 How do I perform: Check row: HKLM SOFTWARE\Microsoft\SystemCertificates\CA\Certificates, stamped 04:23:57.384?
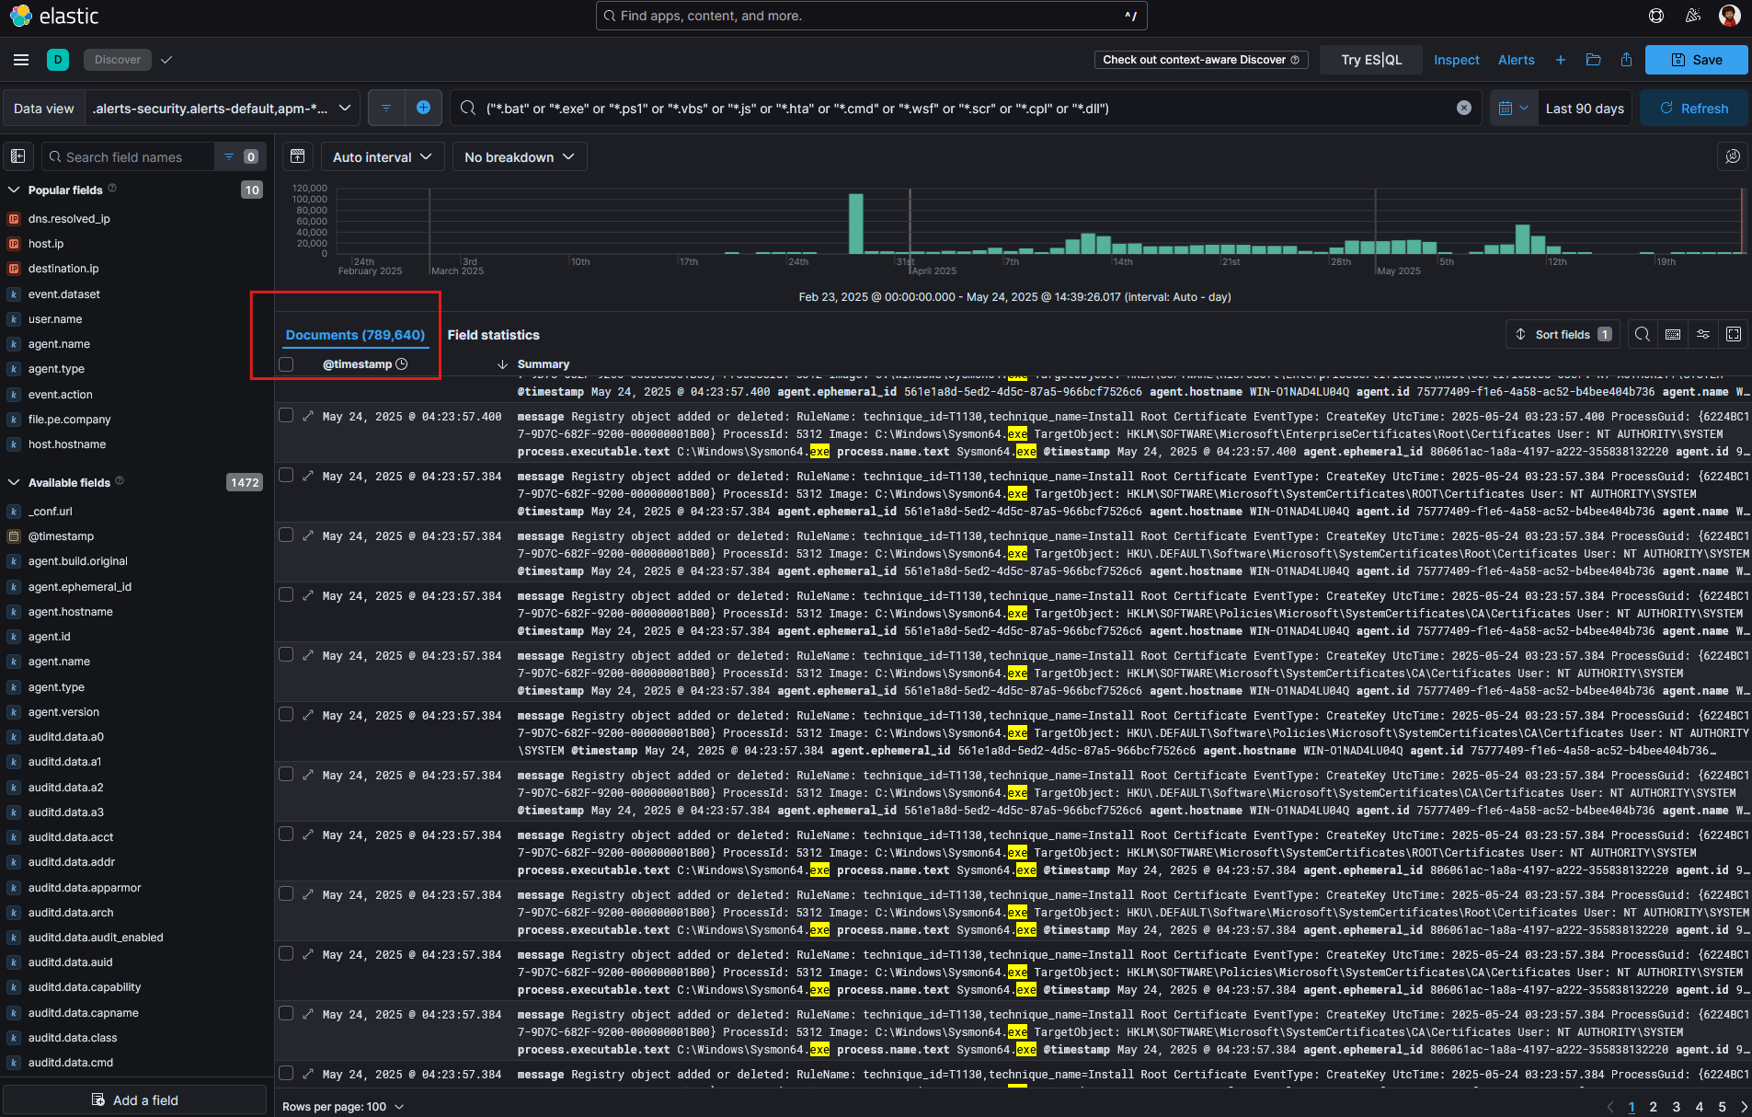pos(286,655)
